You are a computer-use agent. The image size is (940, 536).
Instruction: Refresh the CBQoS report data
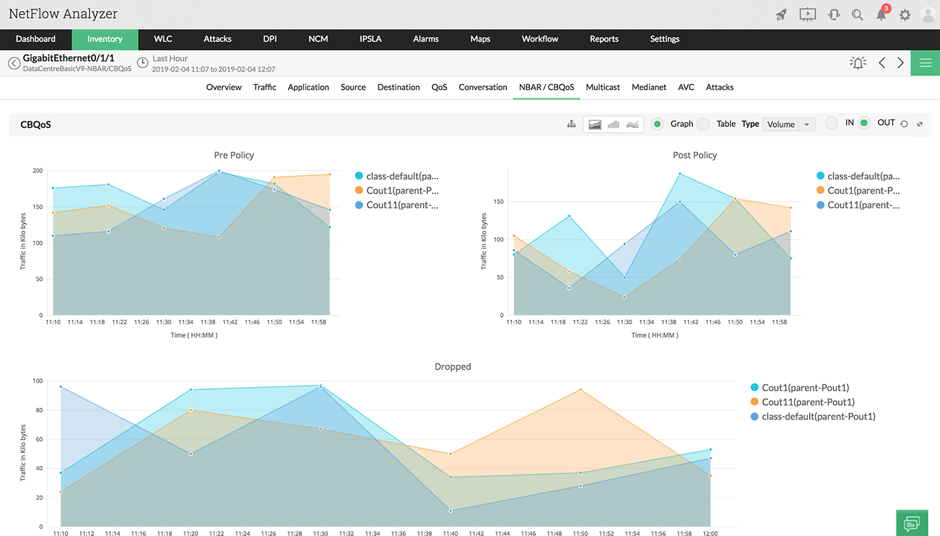(906, 122)
